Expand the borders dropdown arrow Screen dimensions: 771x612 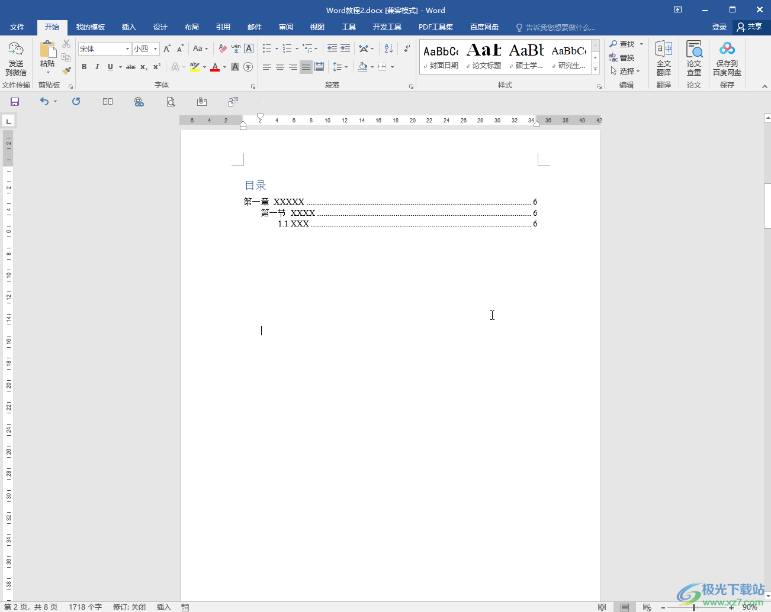tap(392, 67)
